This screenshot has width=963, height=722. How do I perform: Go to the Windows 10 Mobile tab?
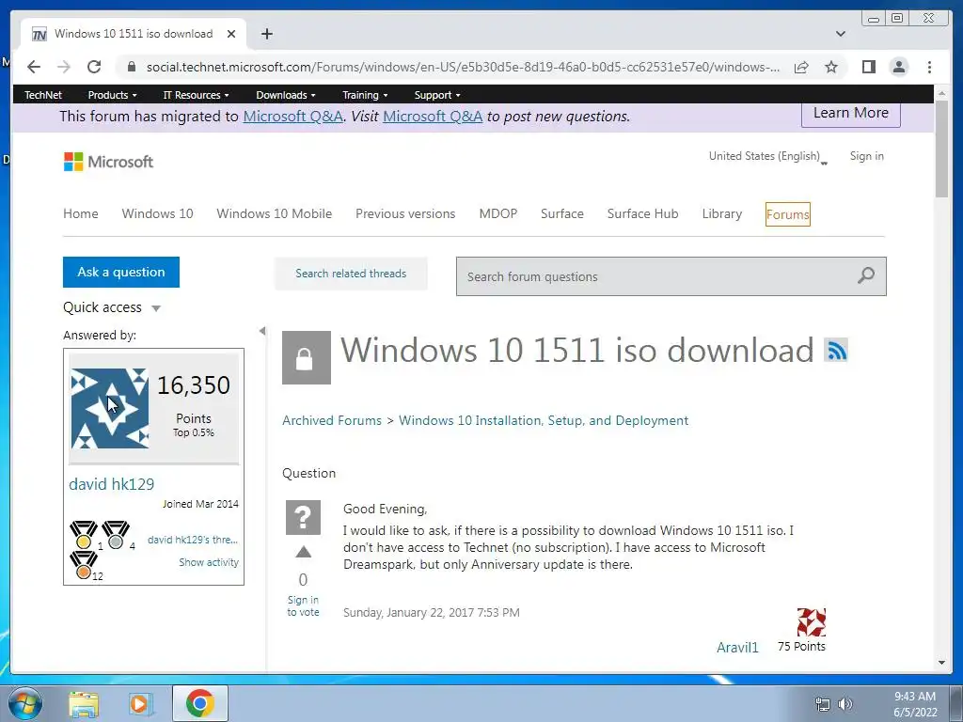274,213
